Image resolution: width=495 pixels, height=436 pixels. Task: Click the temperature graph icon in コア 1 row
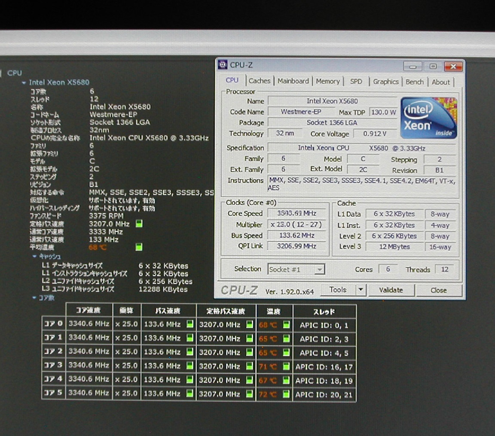(286, 339)
